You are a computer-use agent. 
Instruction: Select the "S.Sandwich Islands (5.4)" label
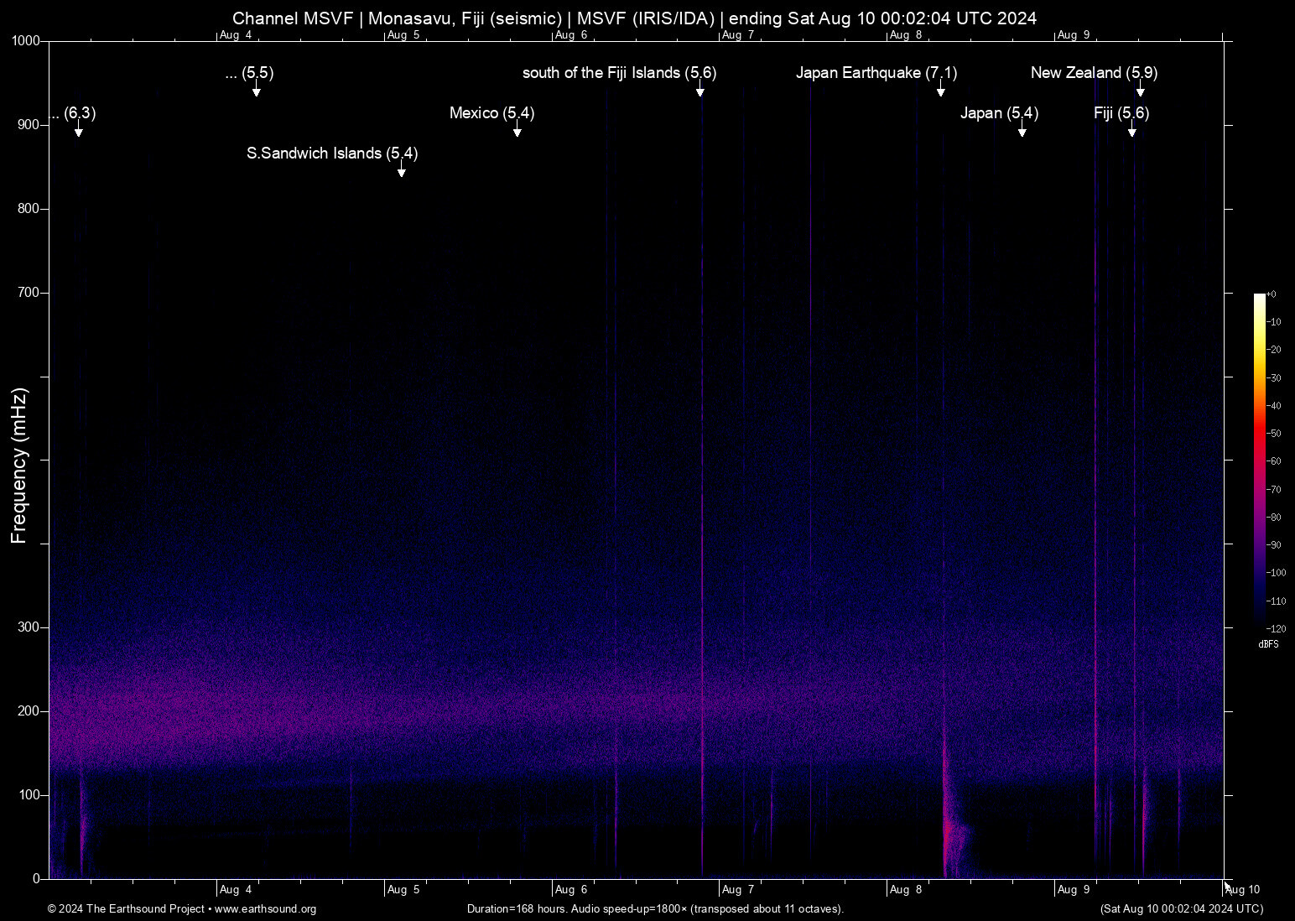[x=332, y=153]
